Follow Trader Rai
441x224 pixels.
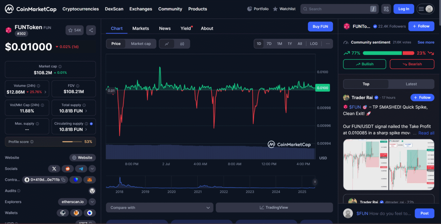tap(422, 97)
